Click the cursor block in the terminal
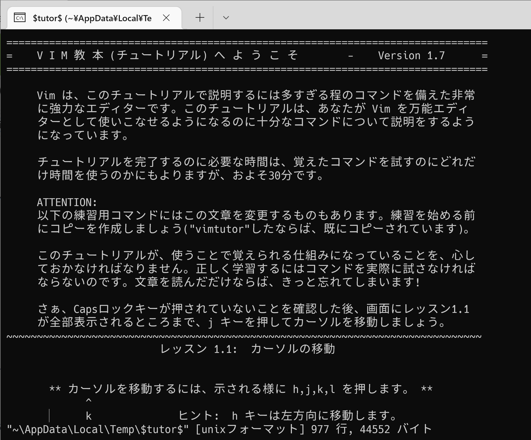The height and width of the screenshot is (440, 531). point(50,416)
